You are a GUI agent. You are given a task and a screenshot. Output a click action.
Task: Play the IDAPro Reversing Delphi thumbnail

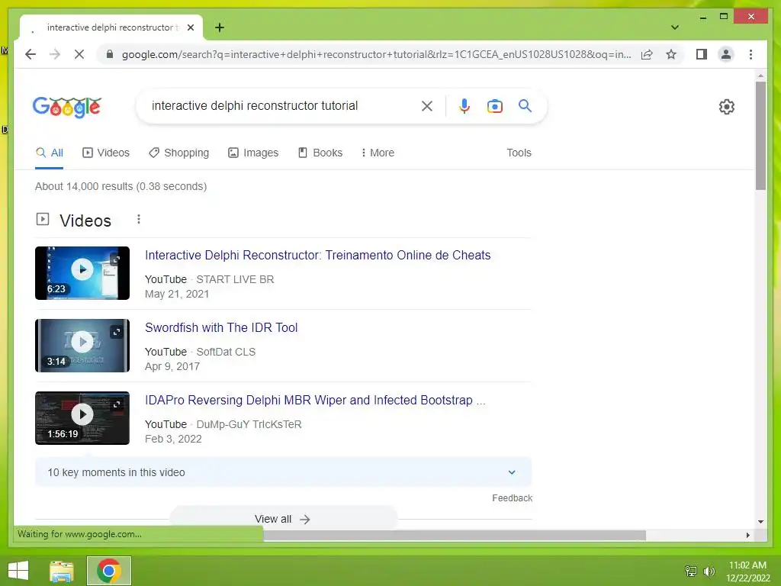coord(82,417)
